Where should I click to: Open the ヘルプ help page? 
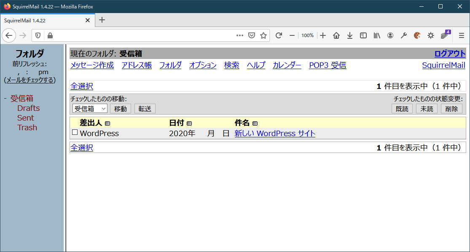256,65
